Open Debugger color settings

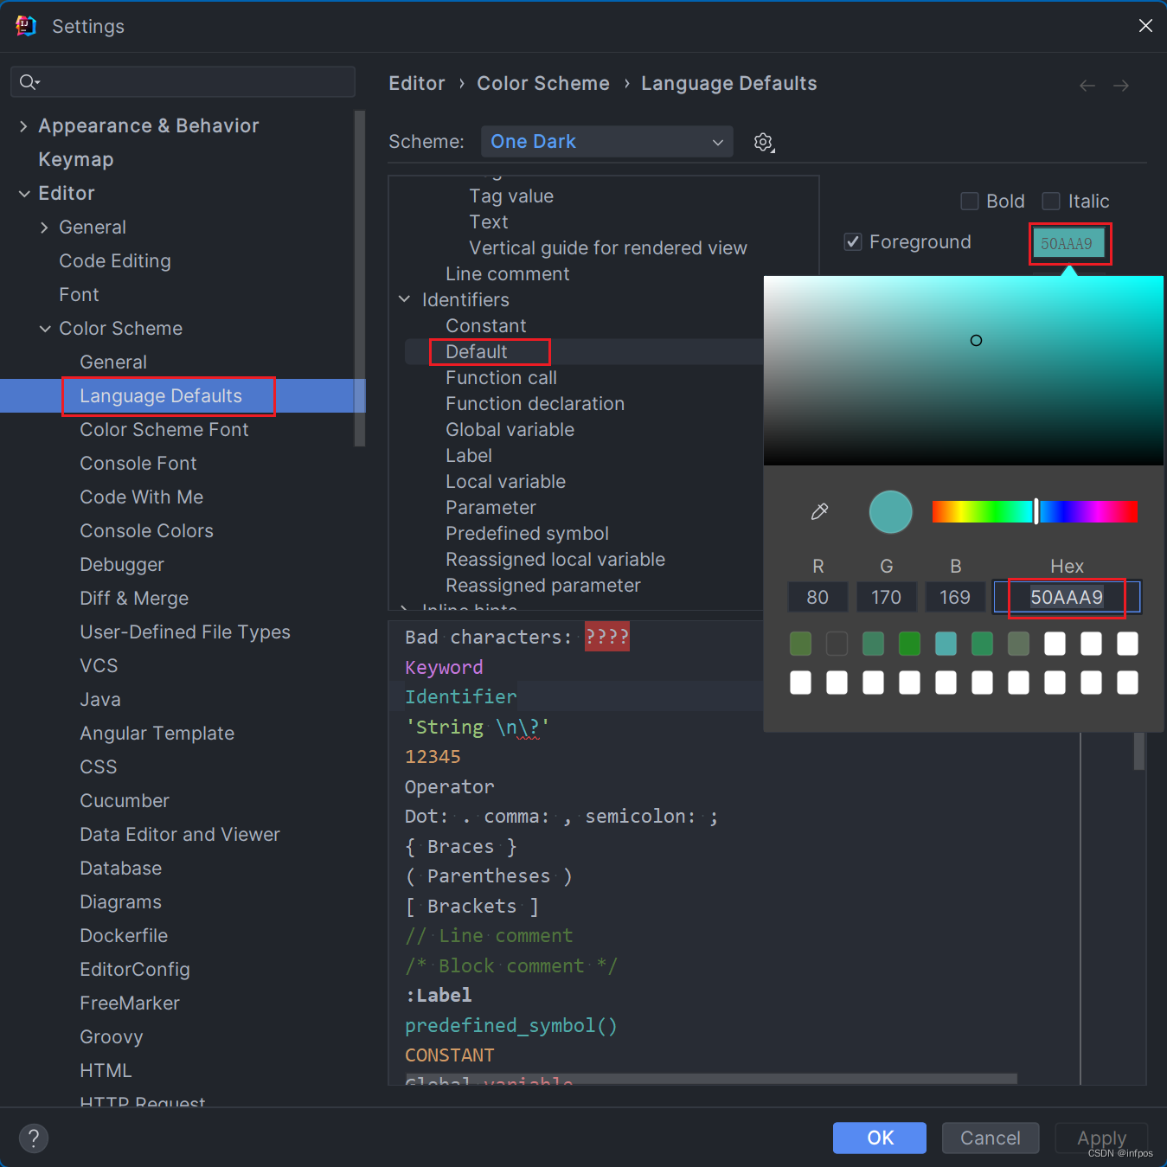click(x=122, y=565)
